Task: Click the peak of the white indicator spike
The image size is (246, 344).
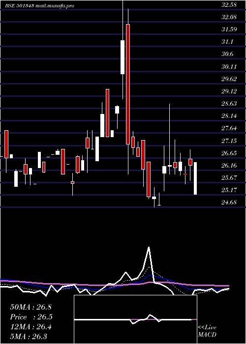Action: coord(149,248)
